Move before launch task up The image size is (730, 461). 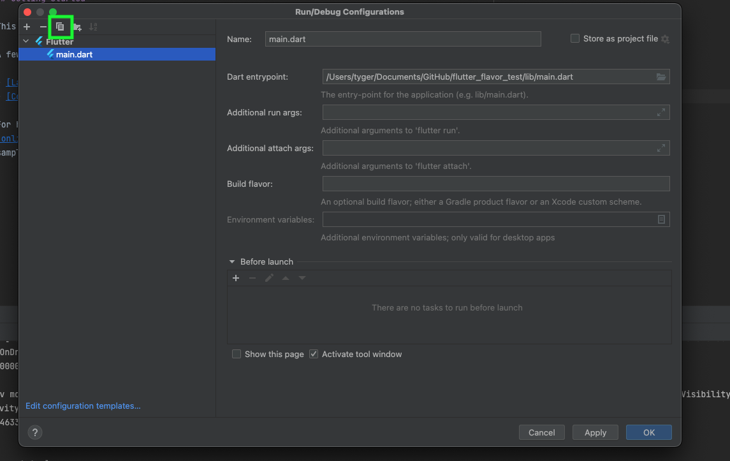coord(286,278)
